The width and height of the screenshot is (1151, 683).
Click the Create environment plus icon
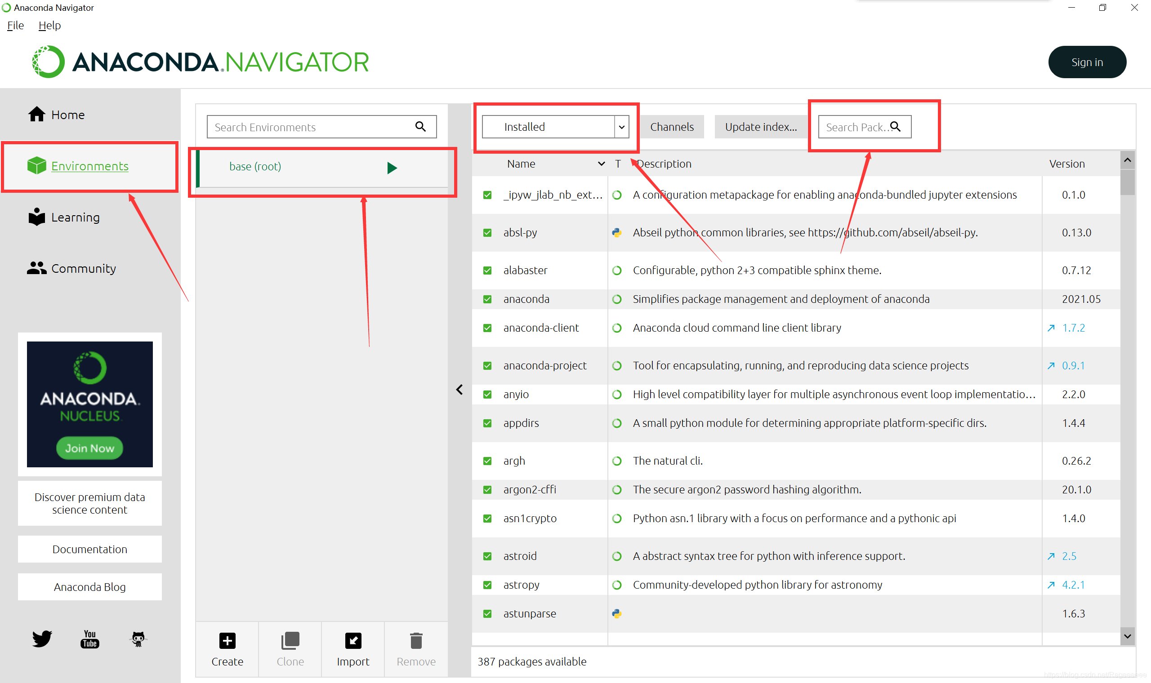coord(227,641)
